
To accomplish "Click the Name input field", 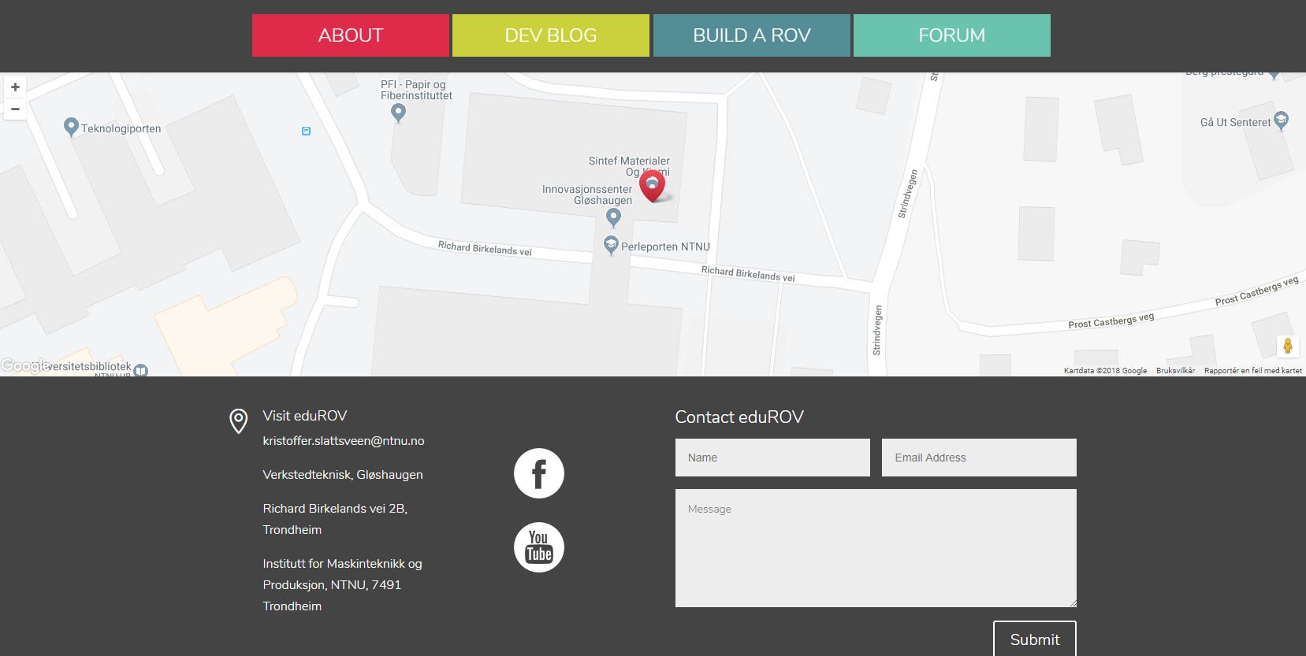I will [772, 458].
